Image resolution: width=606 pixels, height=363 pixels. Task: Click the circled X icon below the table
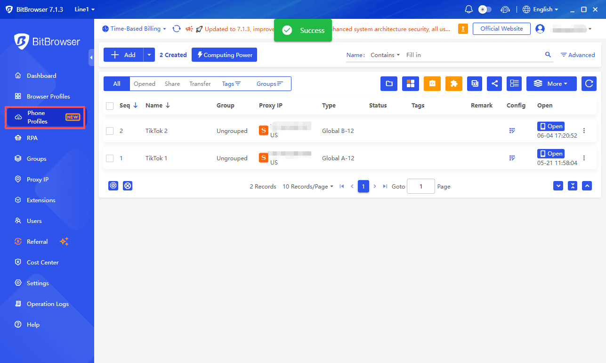point(128,186)
